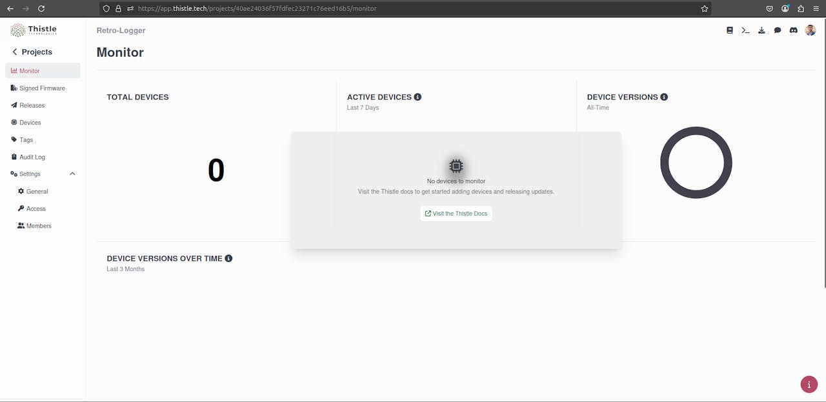Viewport: 826px width, 402px height.
Task: Reload the page with refresh icon
Action: (x=41, y=8)
